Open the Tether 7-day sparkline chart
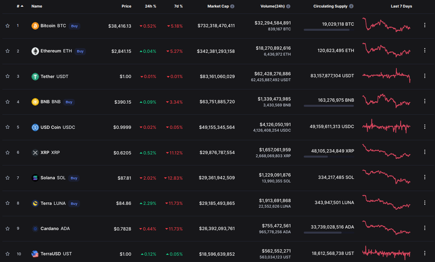 click(386, 76)
